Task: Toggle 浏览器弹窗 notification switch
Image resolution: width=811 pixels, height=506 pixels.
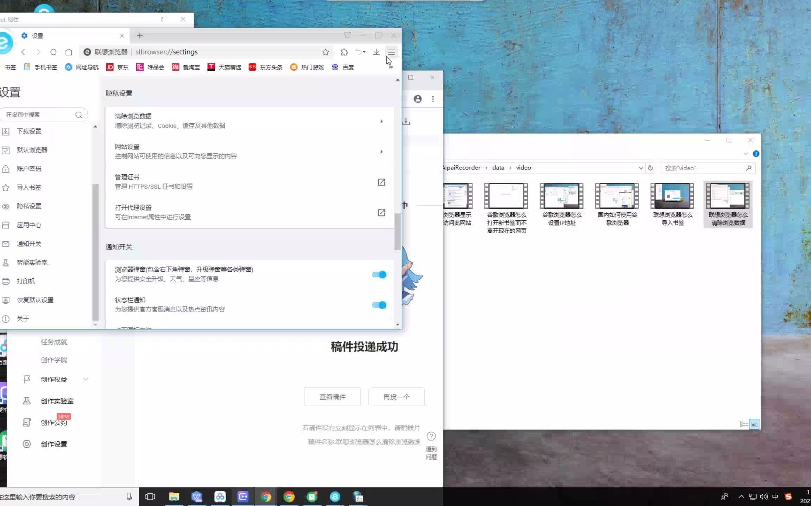Action: tap(379, 274)
